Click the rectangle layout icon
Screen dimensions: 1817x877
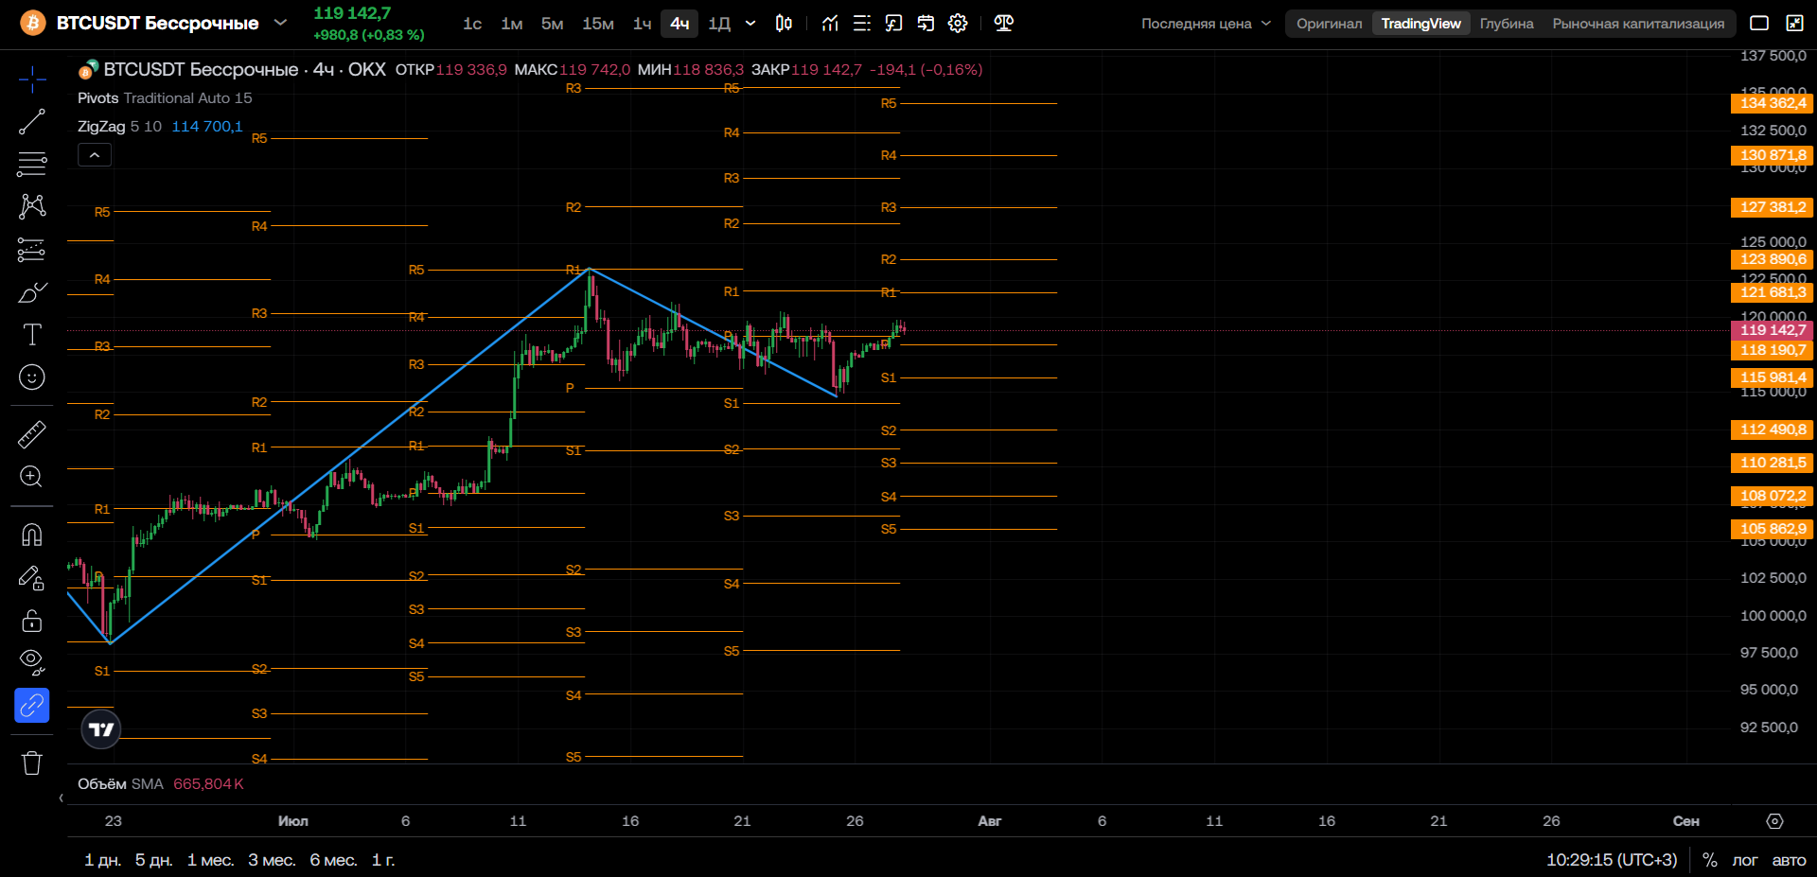(1759, 24)
